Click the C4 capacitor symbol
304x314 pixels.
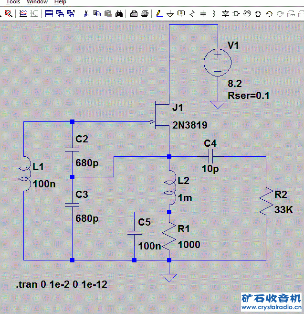[210, 156]
